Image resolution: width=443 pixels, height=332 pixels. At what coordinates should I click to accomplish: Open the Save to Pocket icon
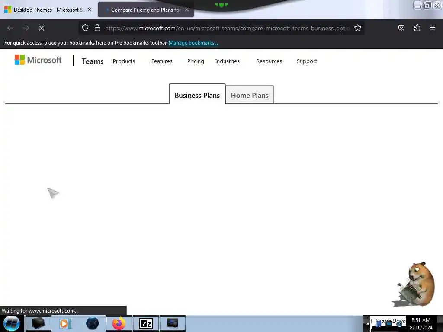(x=401, y=28)
